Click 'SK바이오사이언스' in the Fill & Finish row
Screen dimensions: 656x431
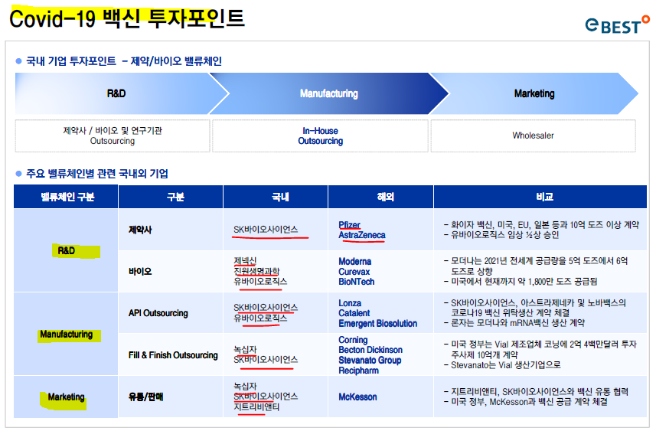coord(266,360)
